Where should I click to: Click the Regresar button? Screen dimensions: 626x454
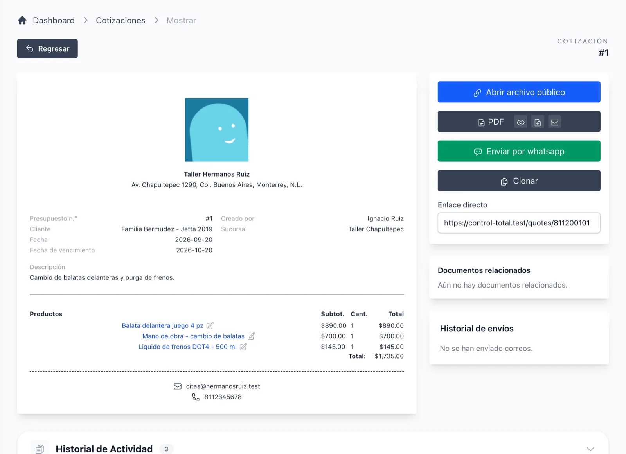point(47,48)
